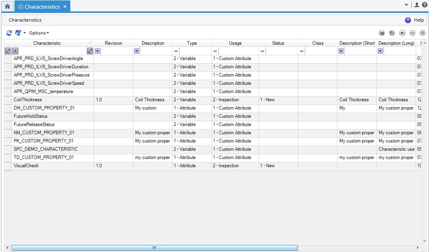Click the clear filter icon in first column
429x252 pixels.
(8, 51)
